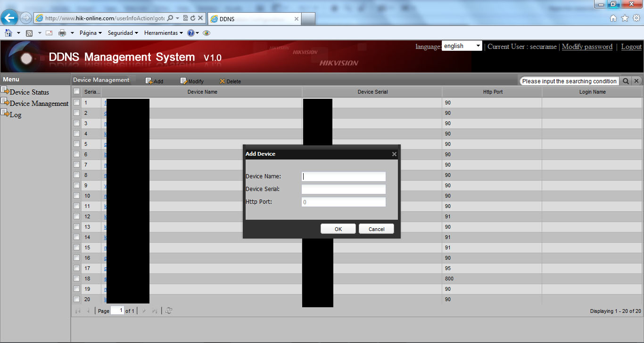
Task: Clear the search condition with X icon
Action: [x=636, y=81]
